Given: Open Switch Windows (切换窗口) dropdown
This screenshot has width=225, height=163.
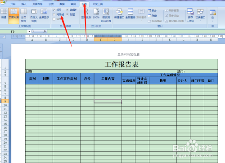Looking at the screenshot, I should point(200,15).
